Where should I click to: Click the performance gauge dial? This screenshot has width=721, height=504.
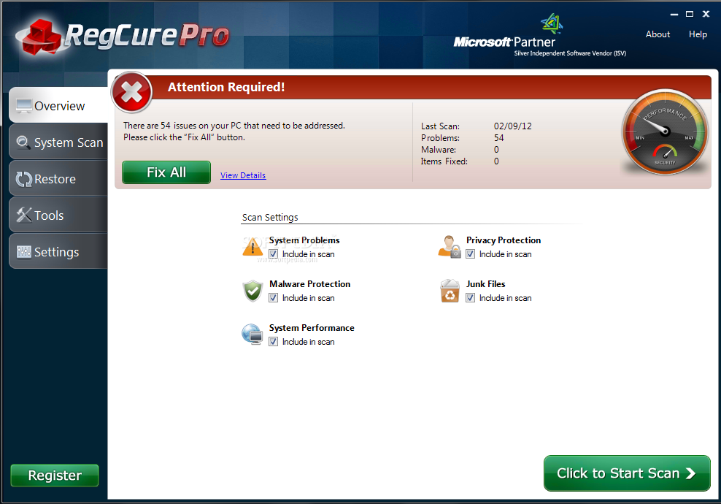(665, 132)
